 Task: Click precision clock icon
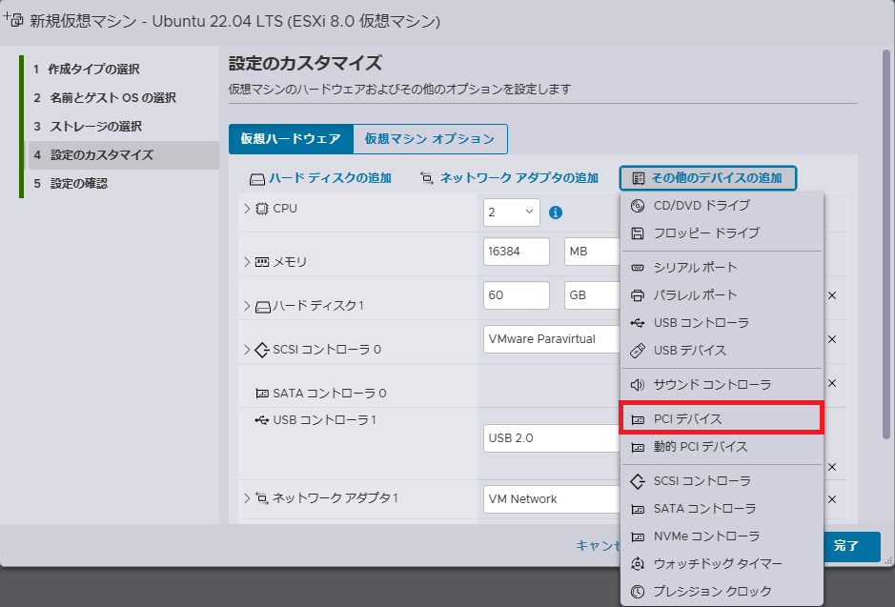click(638, 592)
